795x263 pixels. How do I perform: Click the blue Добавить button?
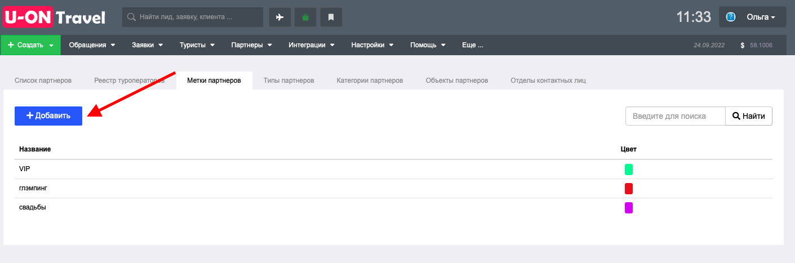pos(48,116)
